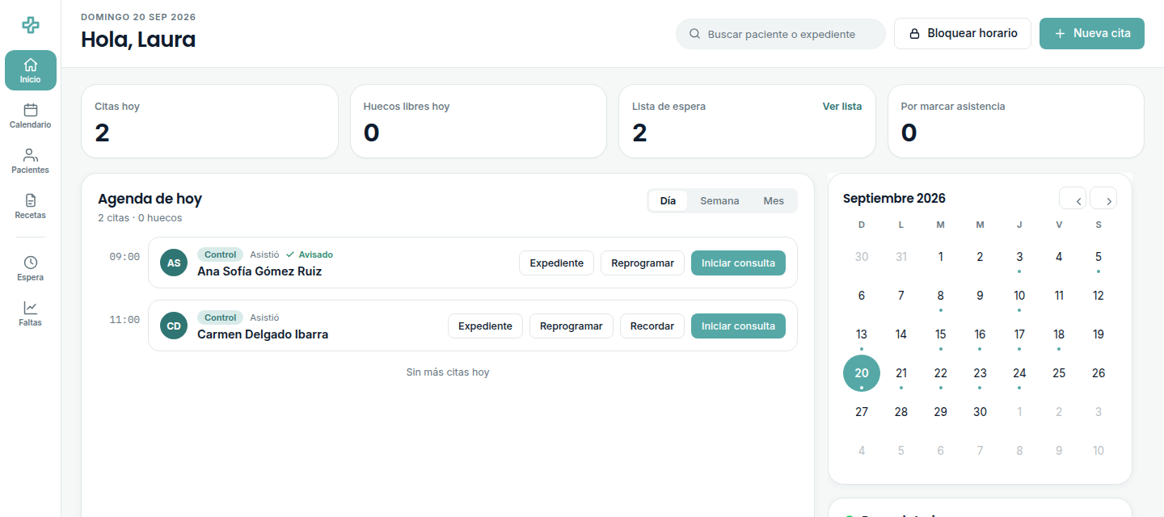Click patient name Carmen Delgado Ibarra
This screenshot has width=1164, height=517.
[x=263, y=334]
